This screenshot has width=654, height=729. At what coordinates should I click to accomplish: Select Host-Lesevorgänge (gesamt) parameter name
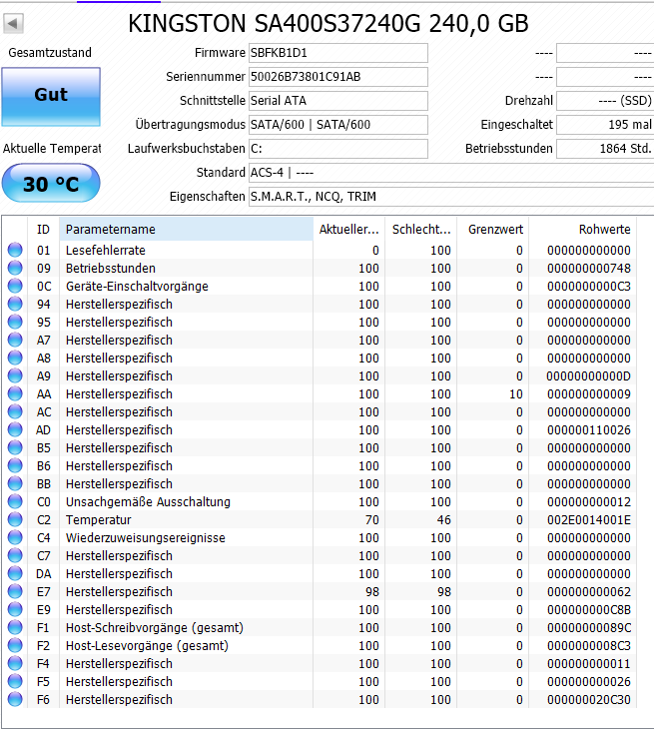pos(148,646)
